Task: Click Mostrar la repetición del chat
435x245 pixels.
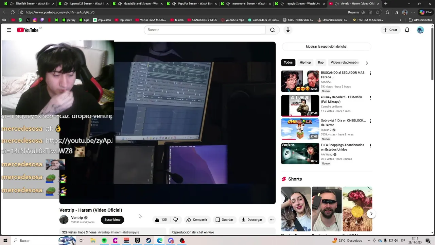Action: pos(327,47)
